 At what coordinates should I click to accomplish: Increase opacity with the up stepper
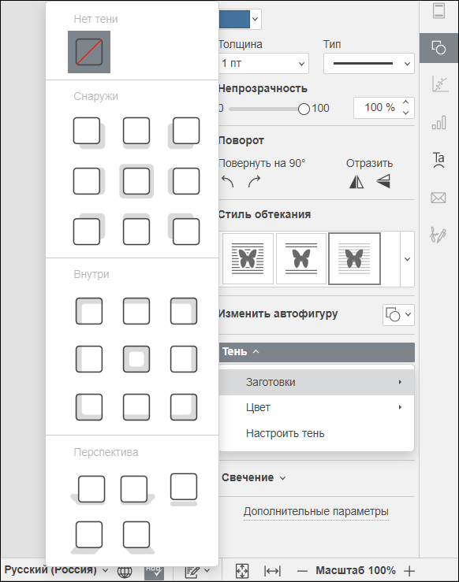point(406,102)
